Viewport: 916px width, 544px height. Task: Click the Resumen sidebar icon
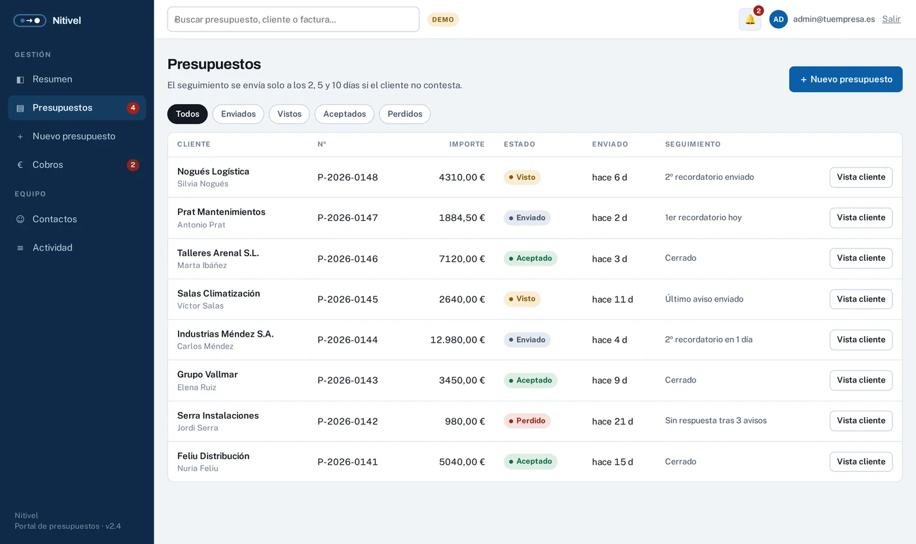click(20, 80)
